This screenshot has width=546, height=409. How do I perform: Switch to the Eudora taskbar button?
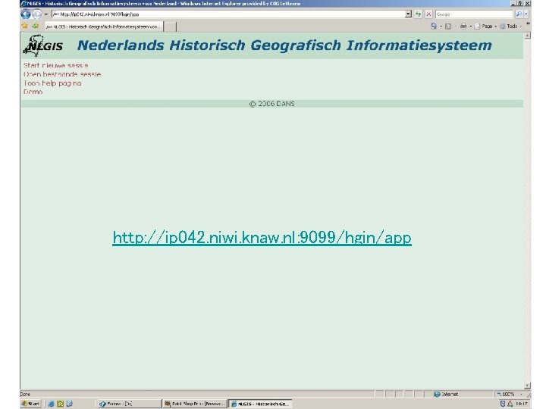click(x=130, y=404)
